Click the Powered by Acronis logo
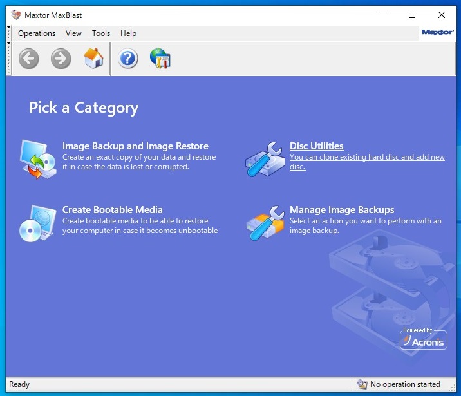 pyautogui.click(x=424, y=339)
